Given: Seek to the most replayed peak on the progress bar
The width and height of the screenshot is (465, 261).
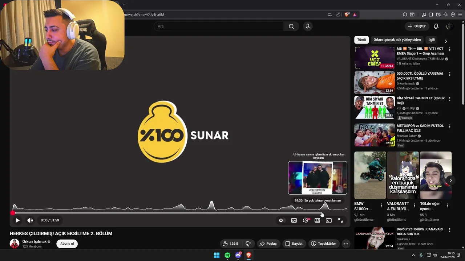Looking at the screenshot, I should tap(325, 213).
